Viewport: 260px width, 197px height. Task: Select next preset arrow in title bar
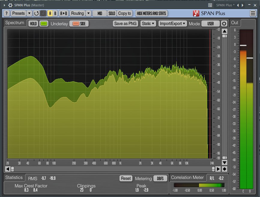tap(243, 5)
